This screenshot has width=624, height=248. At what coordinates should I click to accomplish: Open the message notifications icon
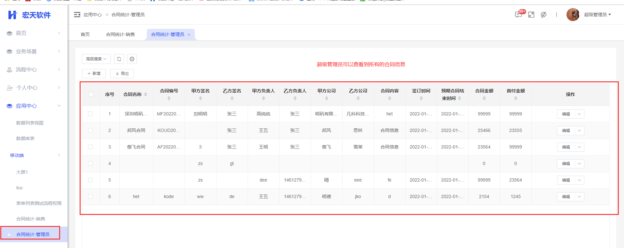pyautogui.click(x=518, y=15)
